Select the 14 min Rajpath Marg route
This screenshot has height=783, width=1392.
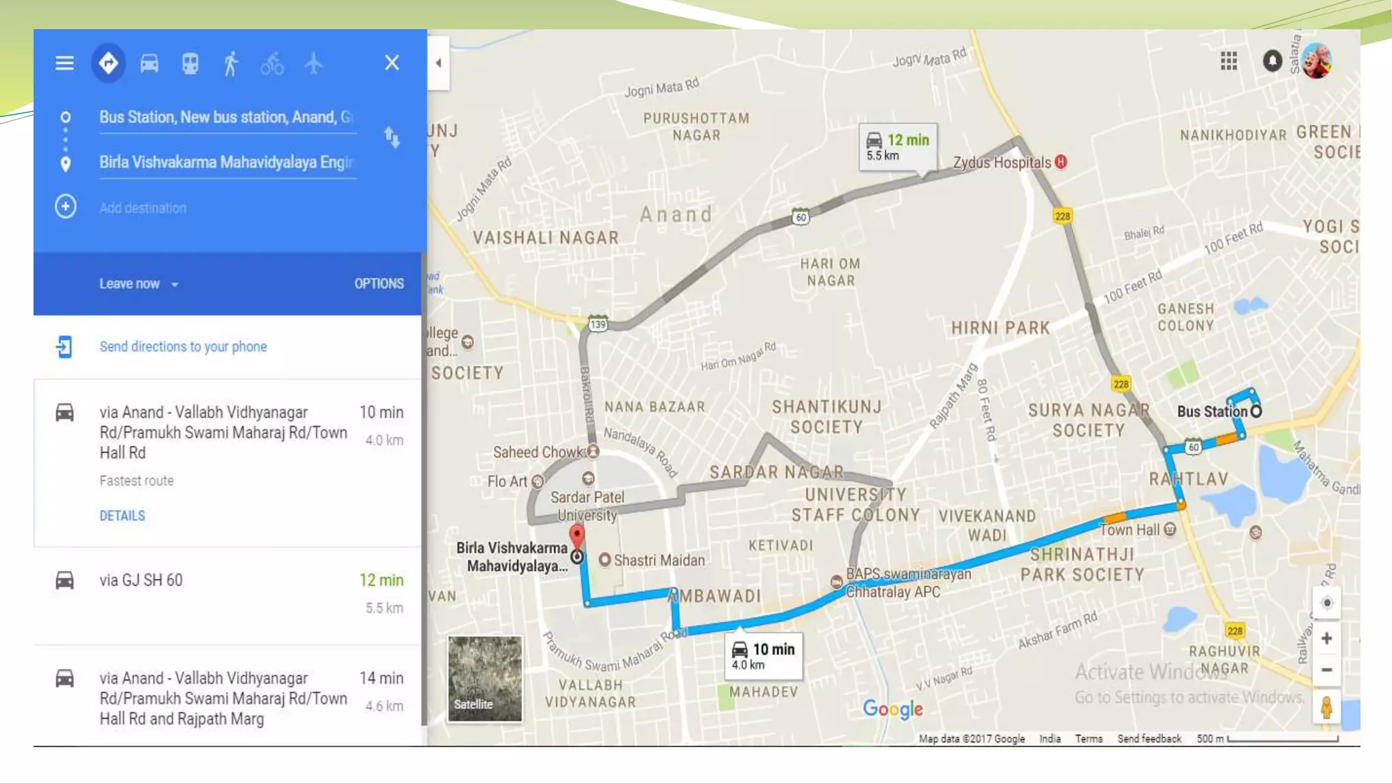point(228,697)
